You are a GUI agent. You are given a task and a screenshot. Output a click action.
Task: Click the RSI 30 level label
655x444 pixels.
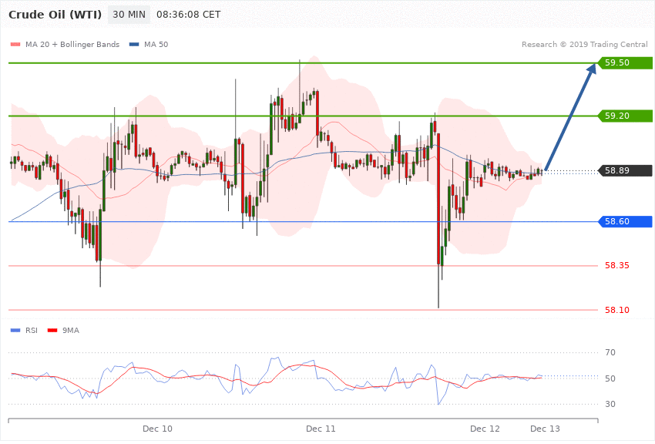pyautogui.click(x=610, y=404)
